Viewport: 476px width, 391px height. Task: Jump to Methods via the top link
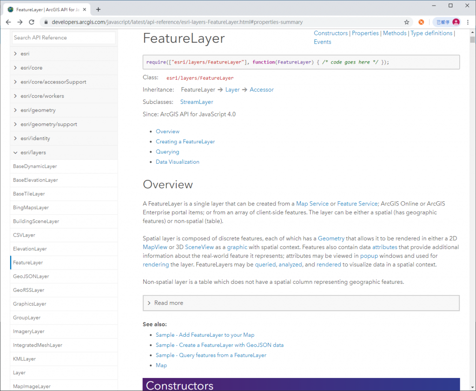coord(395,33)
